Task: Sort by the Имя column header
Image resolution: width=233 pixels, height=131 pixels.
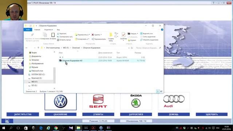Action: tap(61, 53)
